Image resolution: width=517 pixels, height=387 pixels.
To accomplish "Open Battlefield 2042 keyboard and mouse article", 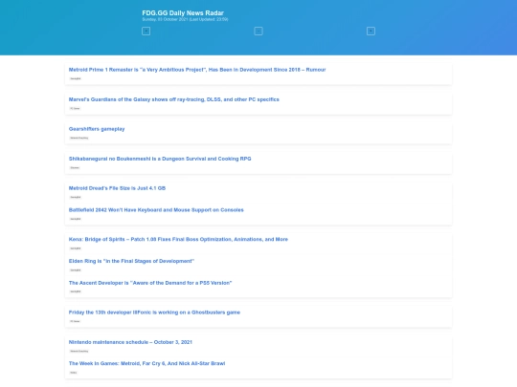I will pyautogui.click(x=156, y=210).
